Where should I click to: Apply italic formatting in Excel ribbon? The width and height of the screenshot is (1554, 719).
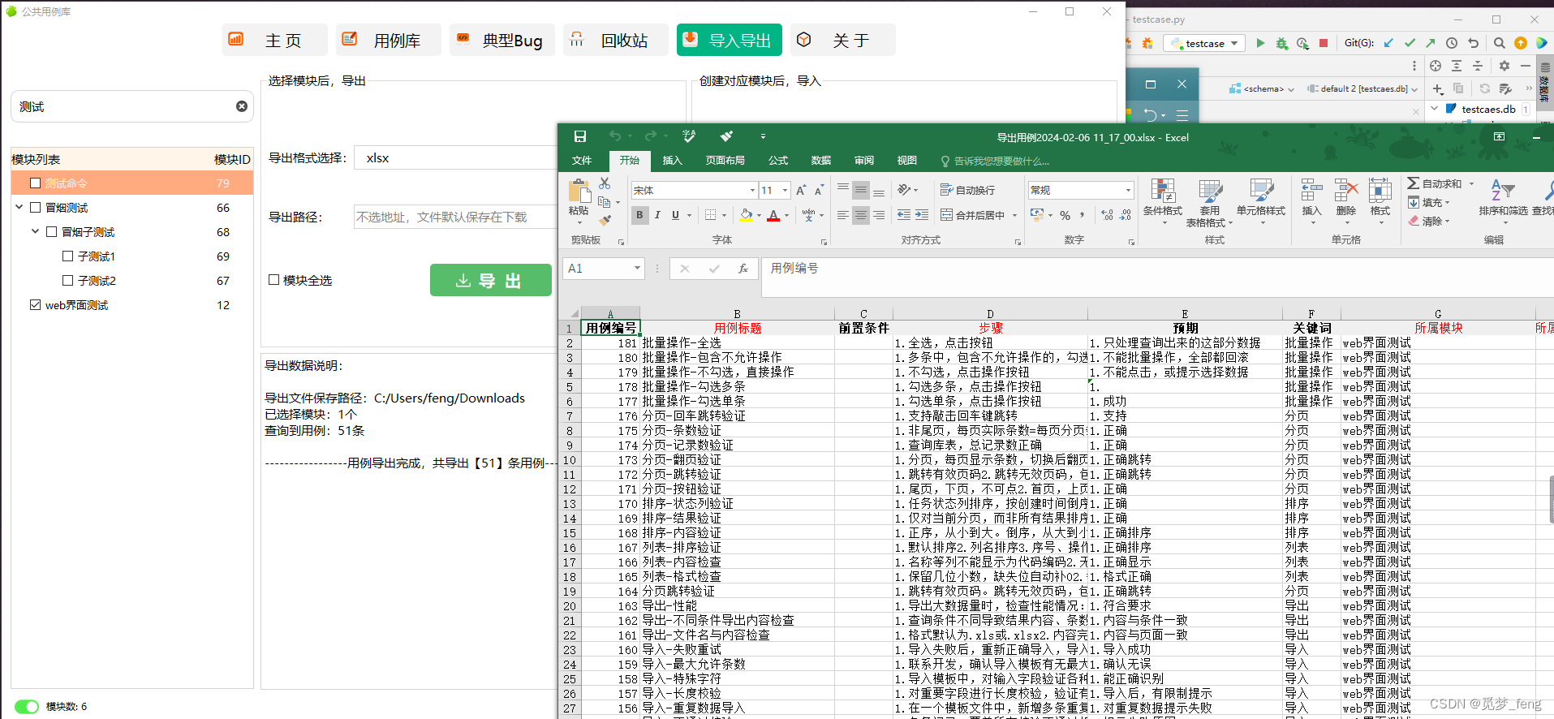657,215
